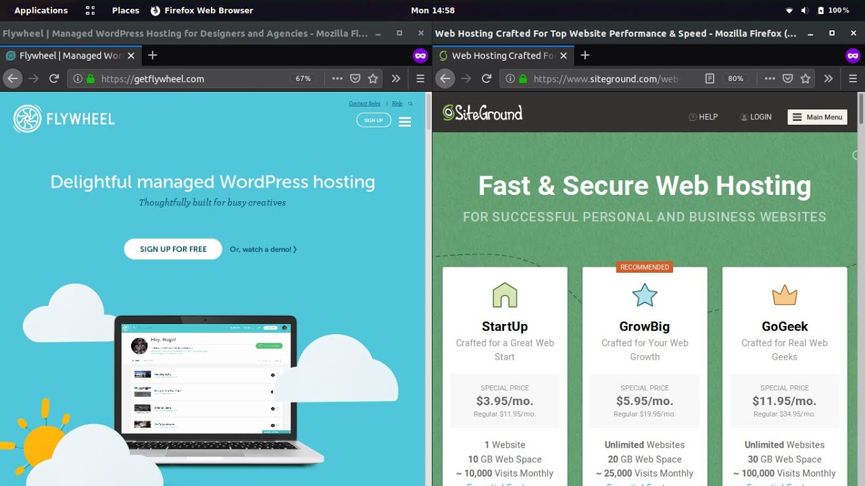The height and width of the screenshot is (486, 865).
Task: Click the SiteGround logo
Action: tap(483, 113)
